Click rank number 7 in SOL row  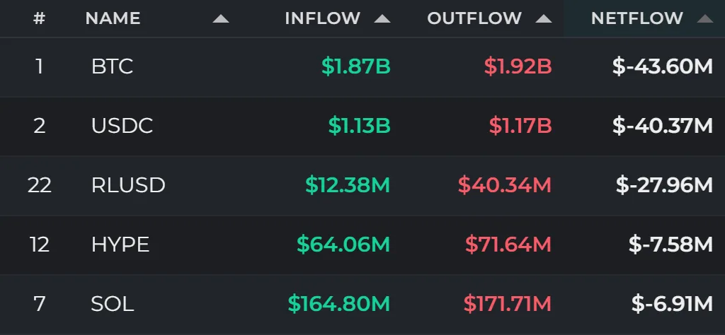click(40, 304)
